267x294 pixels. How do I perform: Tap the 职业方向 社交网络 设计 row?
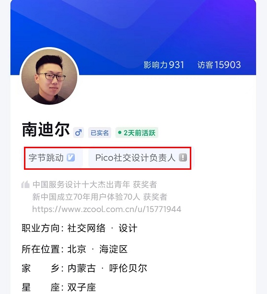pyautogui.click(x=80, y=228)
